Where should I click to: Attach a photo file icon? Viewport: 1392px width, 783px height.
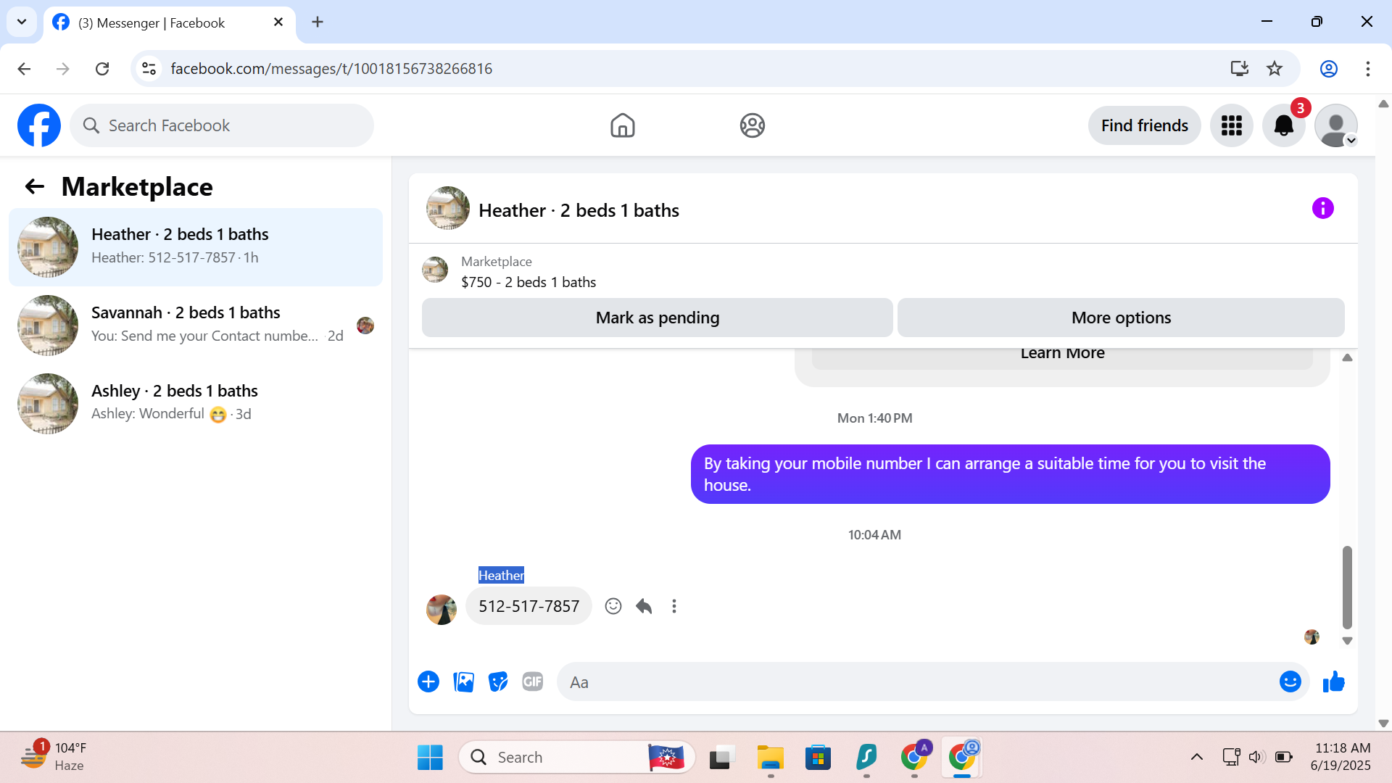(463, 682)
